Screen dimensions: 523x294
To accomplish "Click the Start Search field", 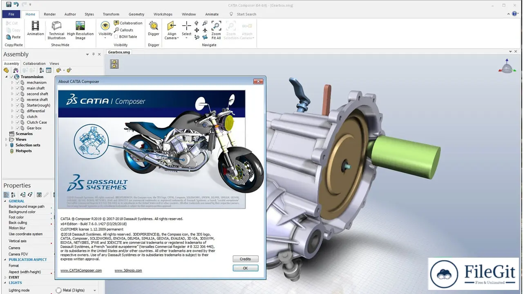I will pyautogui.click(x=247, y=14).
